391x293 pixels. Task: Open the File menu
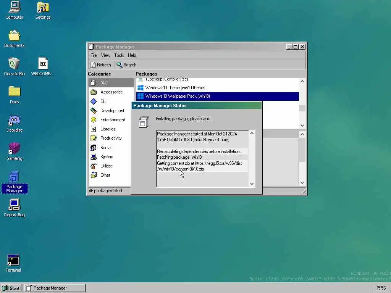(x=94, y=55)
